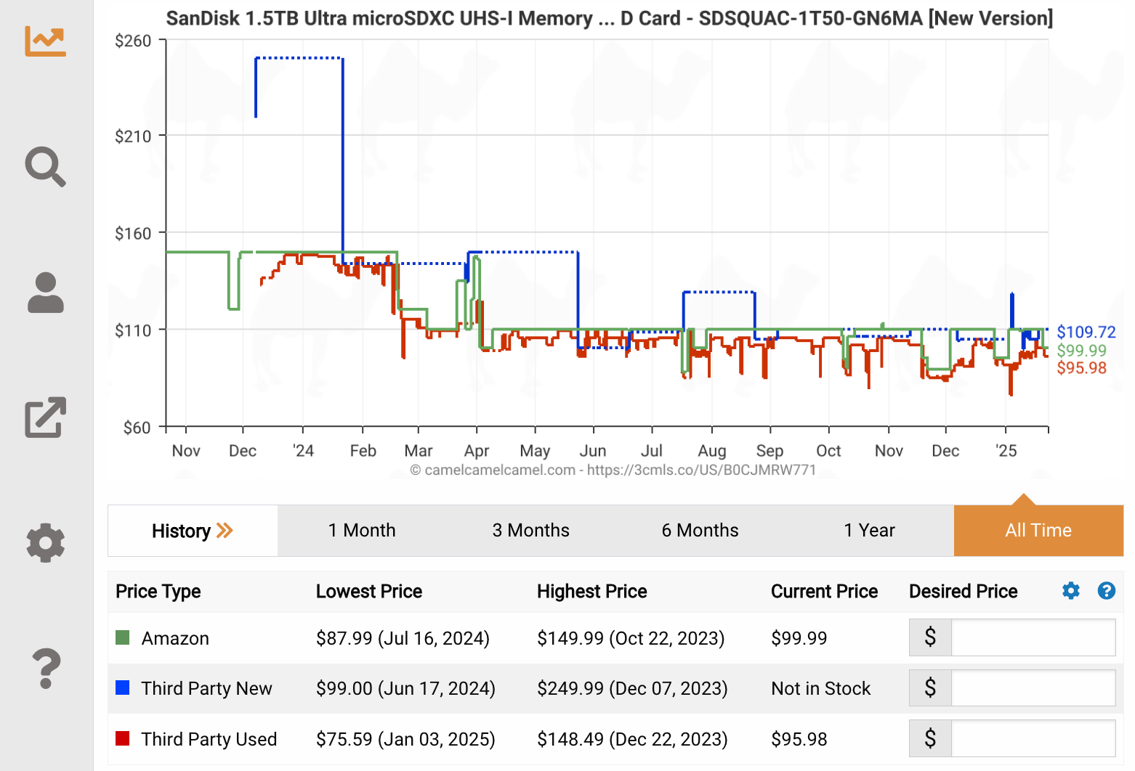
Task: Click the green $99.99 chart price label
Action: pyautogui.click(x=1082, y=350)
